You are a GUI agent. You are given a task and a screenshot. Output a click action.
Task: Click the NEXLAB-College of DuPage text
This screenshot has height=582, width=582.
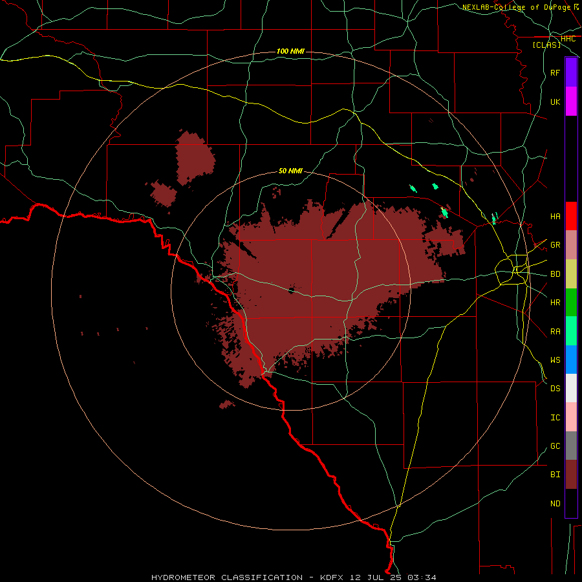tap(516, 7)
